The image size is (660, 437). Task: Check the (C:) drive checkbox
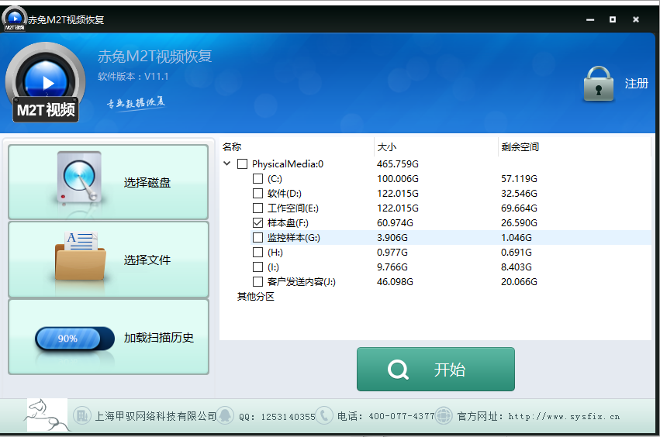257,179
